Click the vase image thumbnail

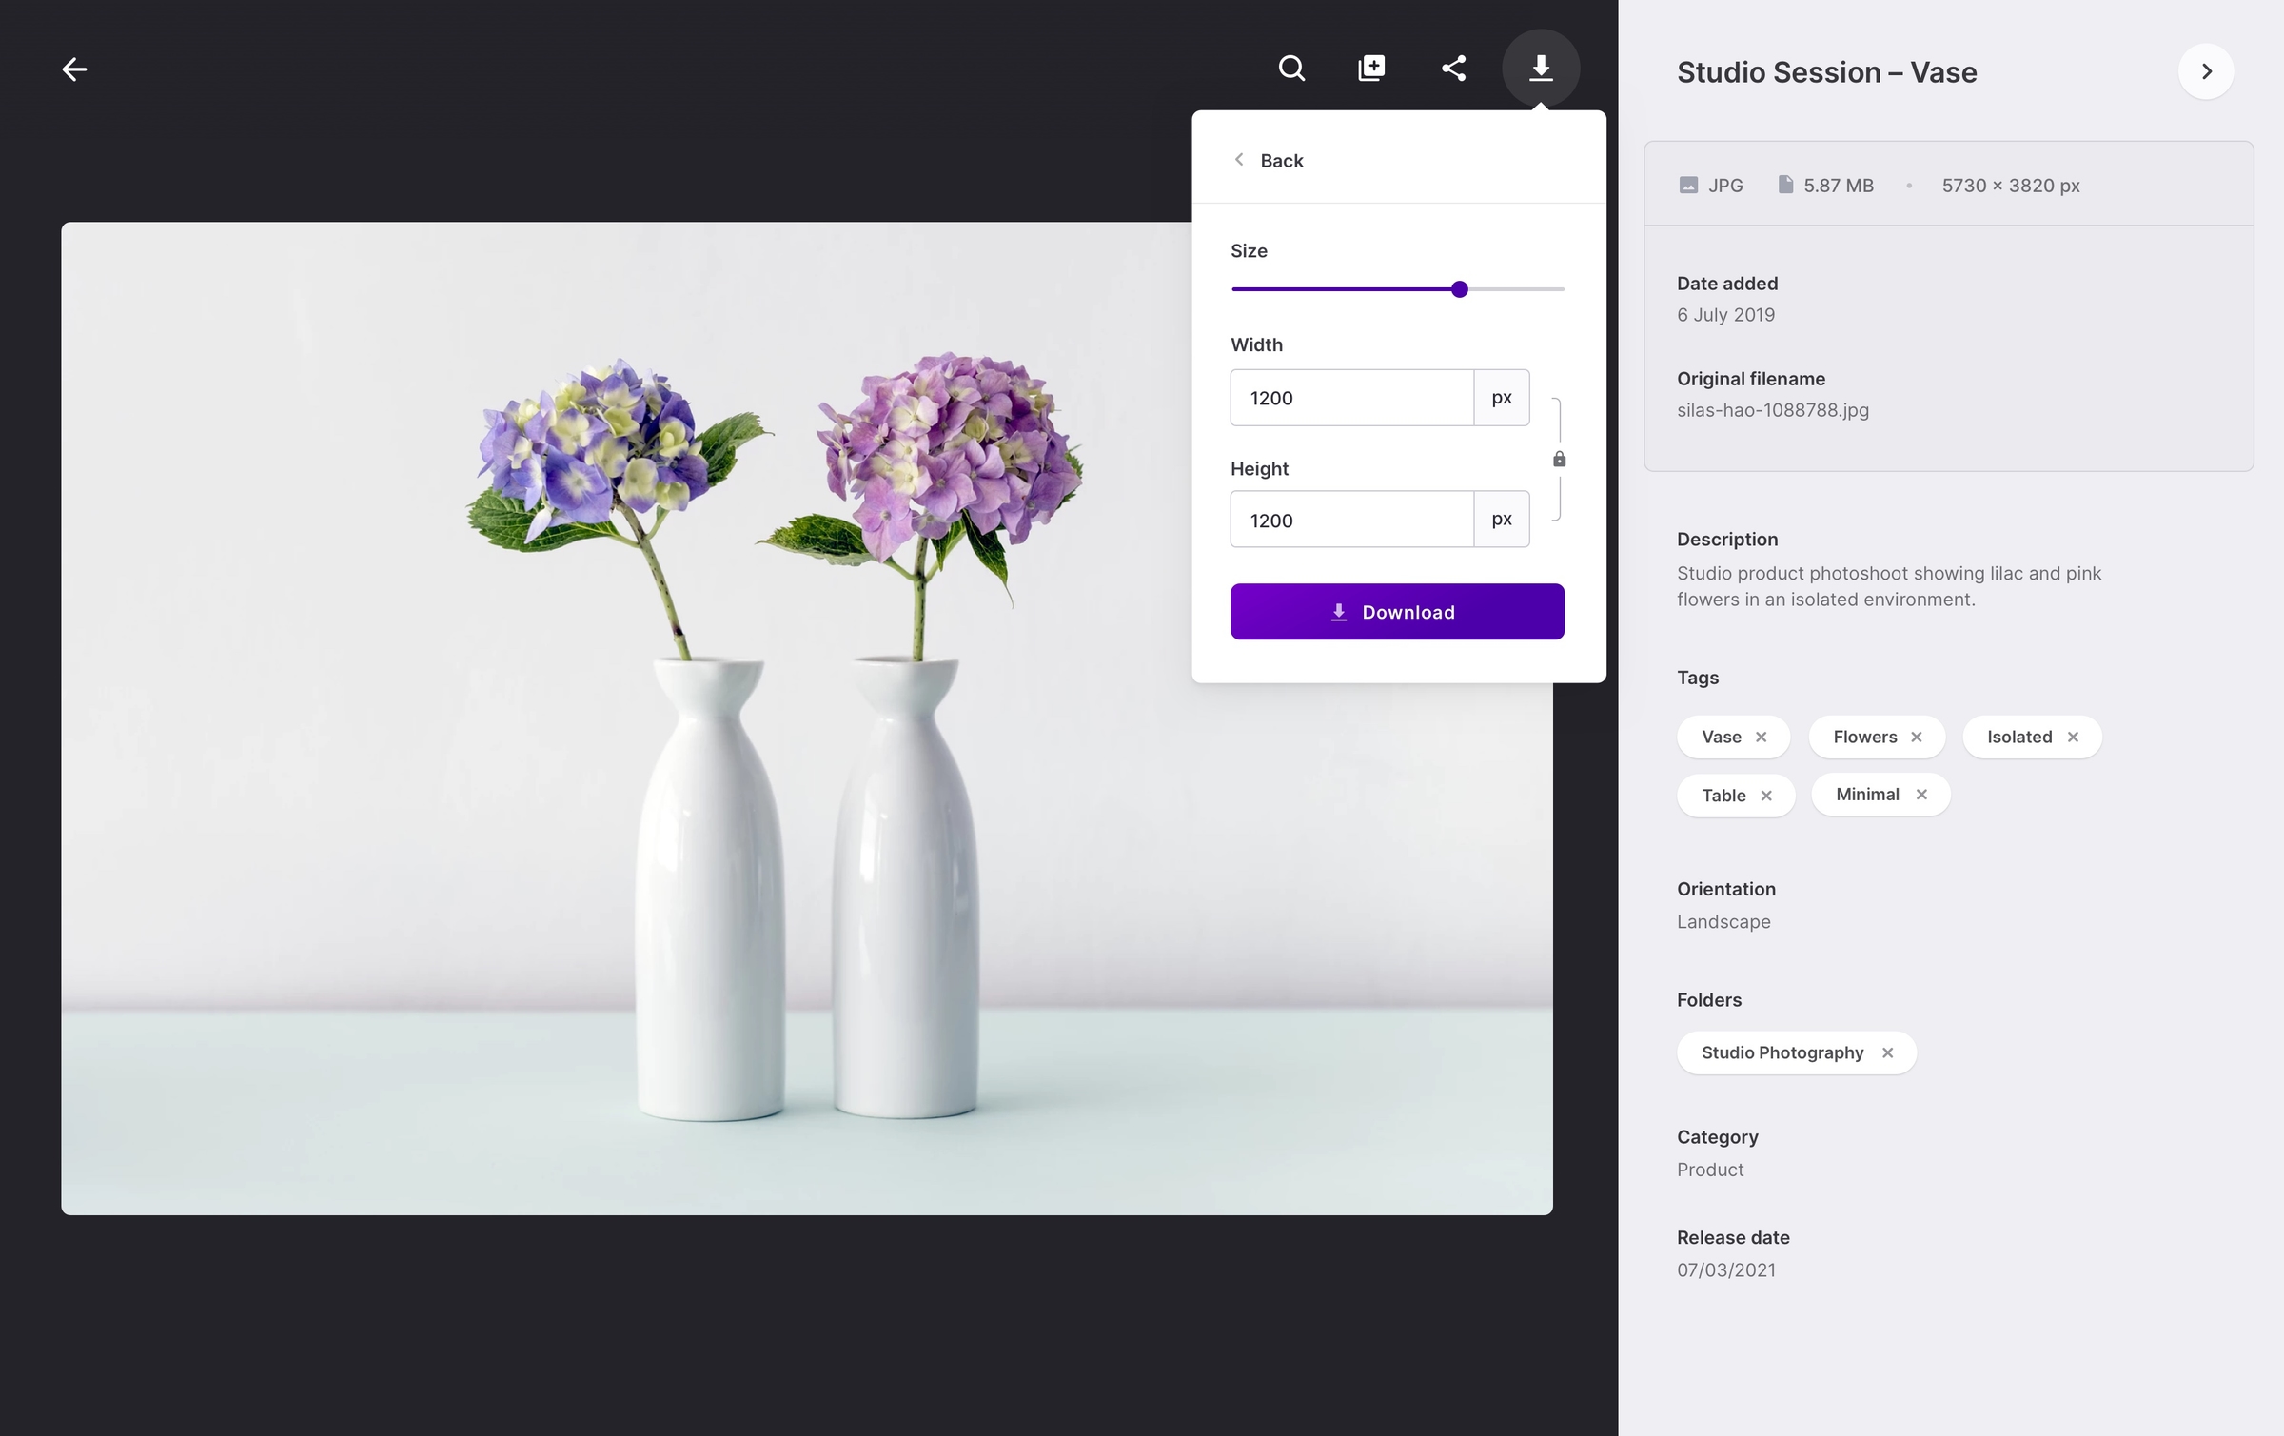(x=807, y=718)
